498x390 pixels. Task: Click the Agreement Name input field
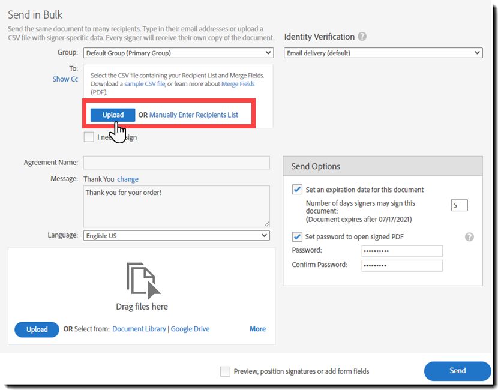(176, 163)
